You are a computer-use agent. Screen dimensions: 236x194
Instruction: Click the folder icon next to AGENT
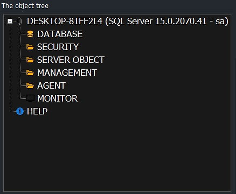pos(30,85)
